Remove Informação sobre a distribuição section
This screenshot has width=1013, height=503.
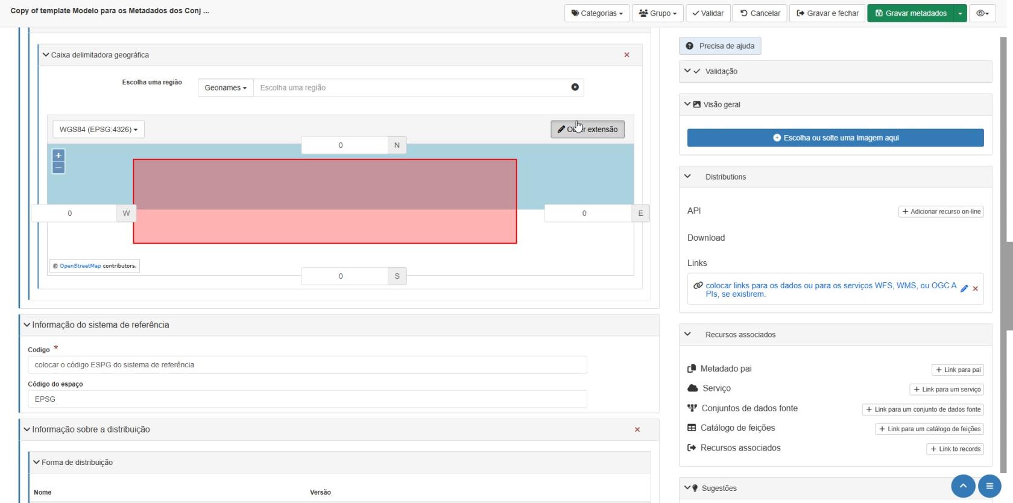tap(637, 429)
